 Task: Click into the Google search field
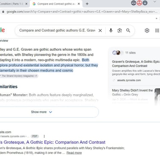[57, 30]
